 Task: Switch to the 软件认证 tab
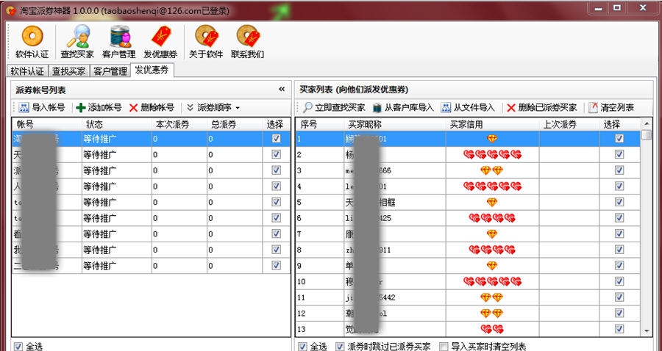tap(27, 71)
